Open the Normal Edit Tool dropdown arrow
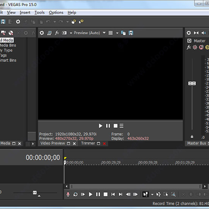Screen dimensions: 209x209 (x=152, y=194)
